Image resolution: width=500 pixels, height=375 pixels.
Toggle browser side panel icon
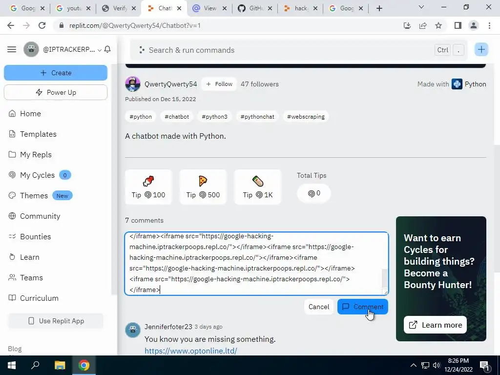[458, 25]
